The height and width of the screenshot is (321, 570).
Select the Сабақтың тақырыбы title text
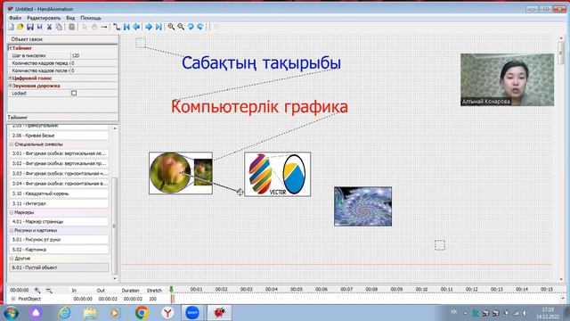261,63
